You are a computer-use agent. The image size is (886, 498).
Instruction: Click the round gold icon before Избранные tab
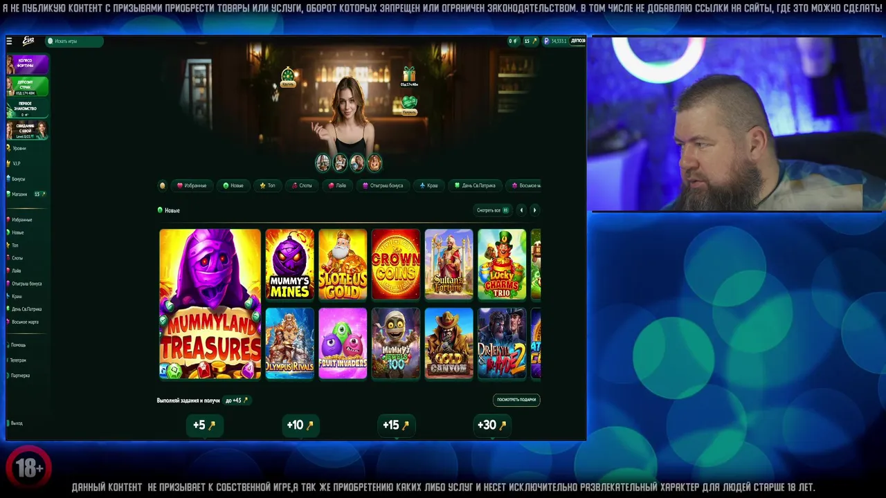[163, 185]
